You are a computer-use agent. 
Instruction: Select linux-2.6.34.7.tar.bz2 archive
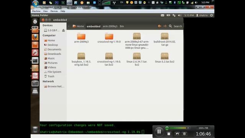tap(137, 56)
